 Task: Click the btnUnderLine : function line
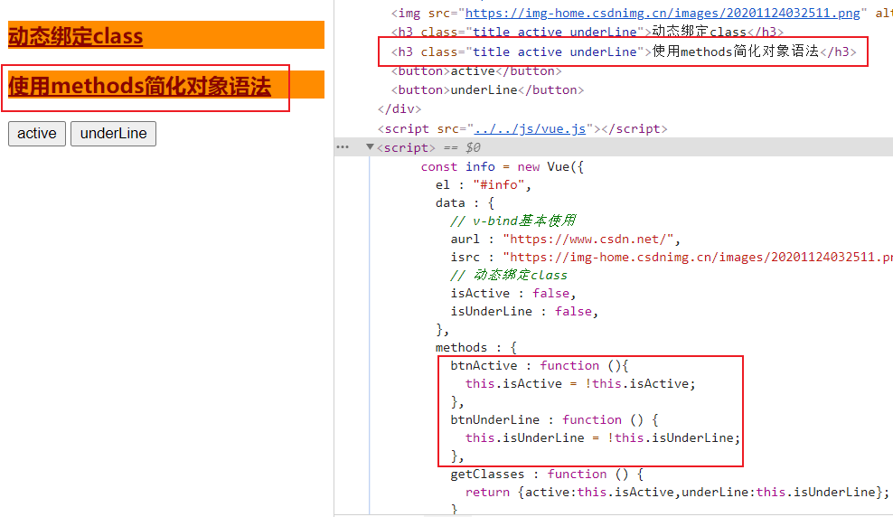point(554,419)
